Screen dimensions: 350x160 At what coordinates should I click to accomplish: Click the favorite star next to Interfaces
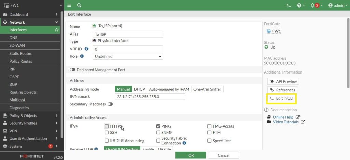[x=57, y=30]
